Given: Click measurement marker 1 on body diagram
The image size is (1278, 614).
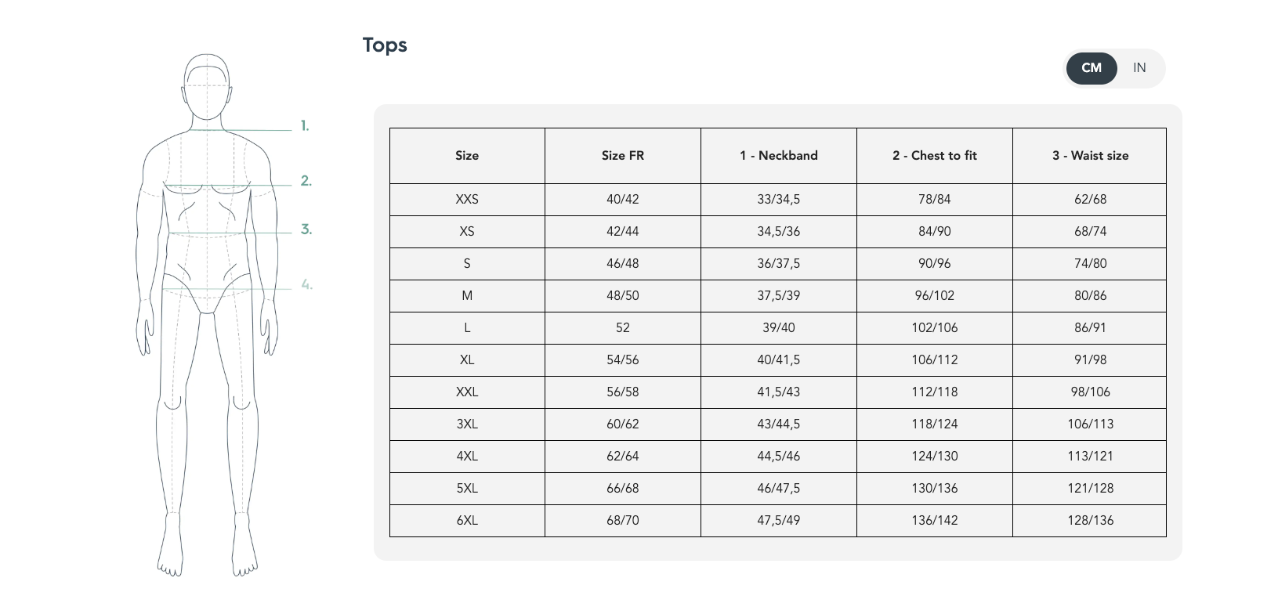Looking at the screenshot, I should 305,125.
